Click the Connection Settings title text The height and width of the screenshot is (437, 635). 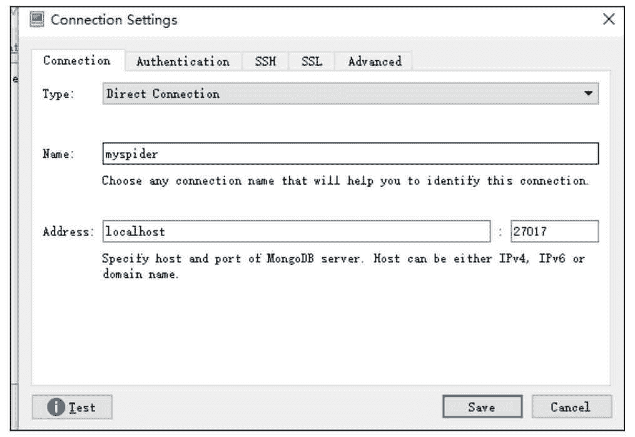point(114,20)
